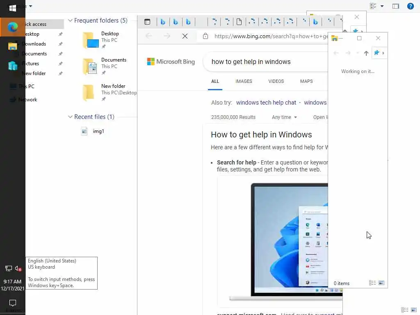
Task: Switch small Explorer to details view
Action: coord(372,283)
